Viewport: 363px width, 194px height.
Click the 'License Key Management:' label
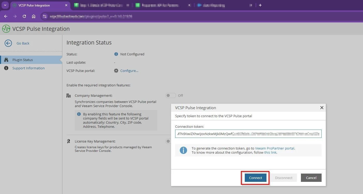(x=95, y=141)
